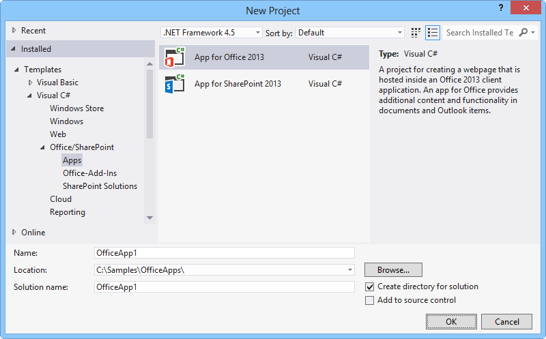
Task: Open the Sort by Default dropdown
Action: coord(350,33)
